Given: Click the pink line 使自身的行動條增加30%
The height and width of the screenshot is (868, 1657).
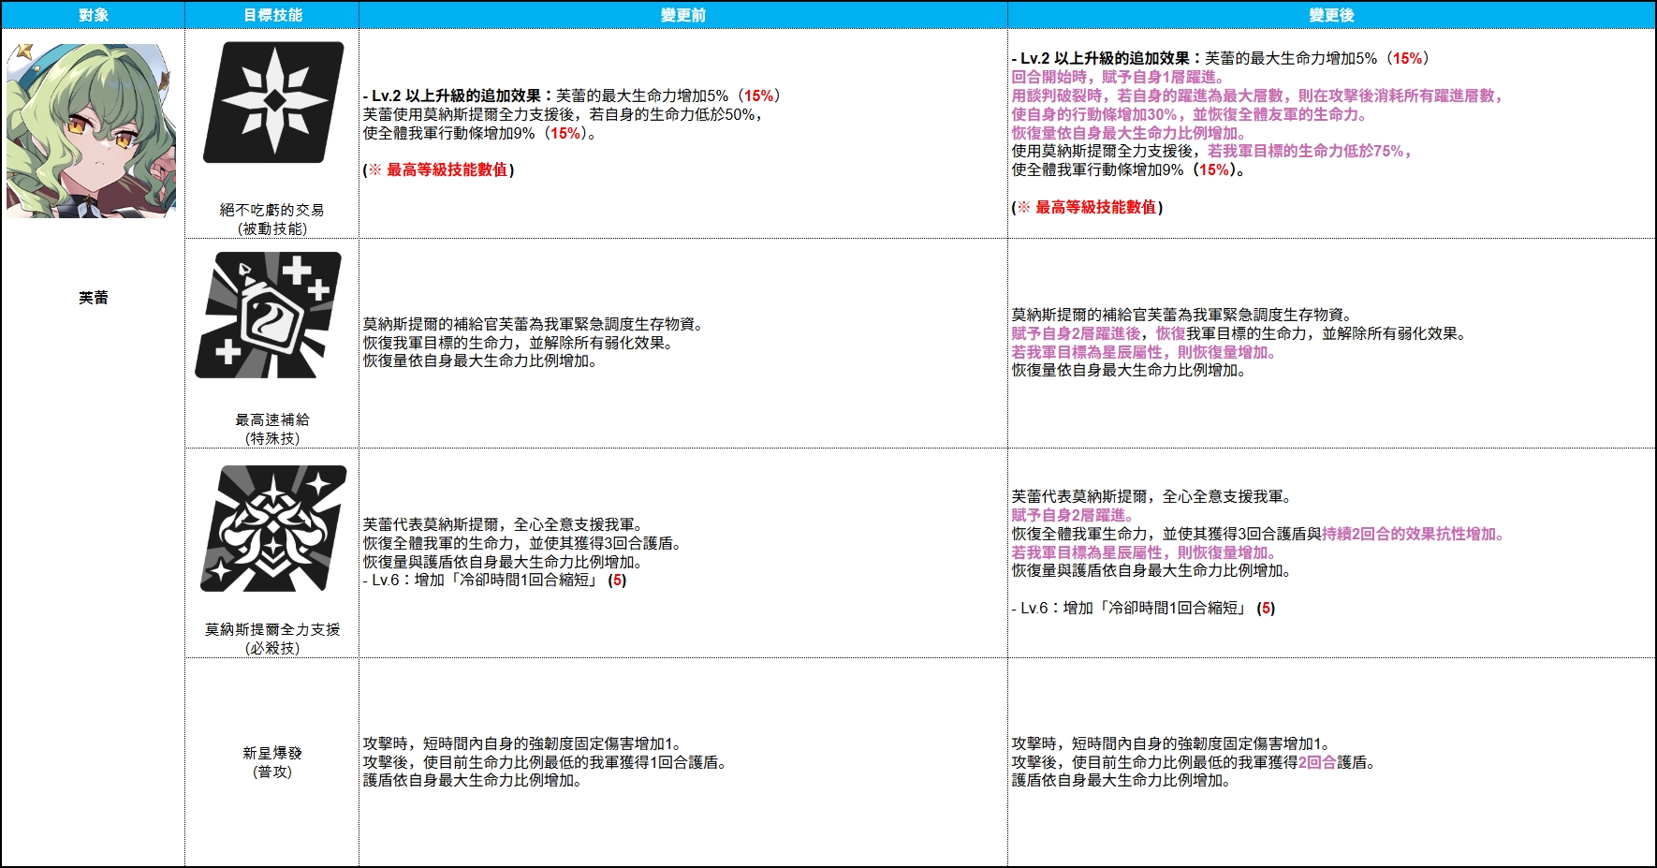Looking at the screenshot, I should [1189, 114].
